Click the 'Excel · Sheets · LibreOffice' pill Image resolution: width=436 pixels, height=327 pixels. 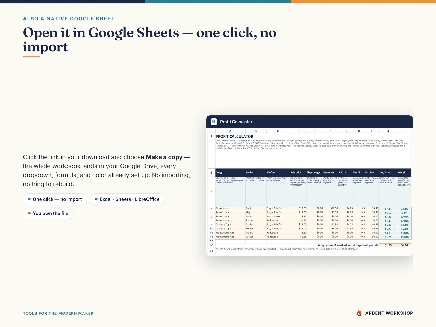127,199
